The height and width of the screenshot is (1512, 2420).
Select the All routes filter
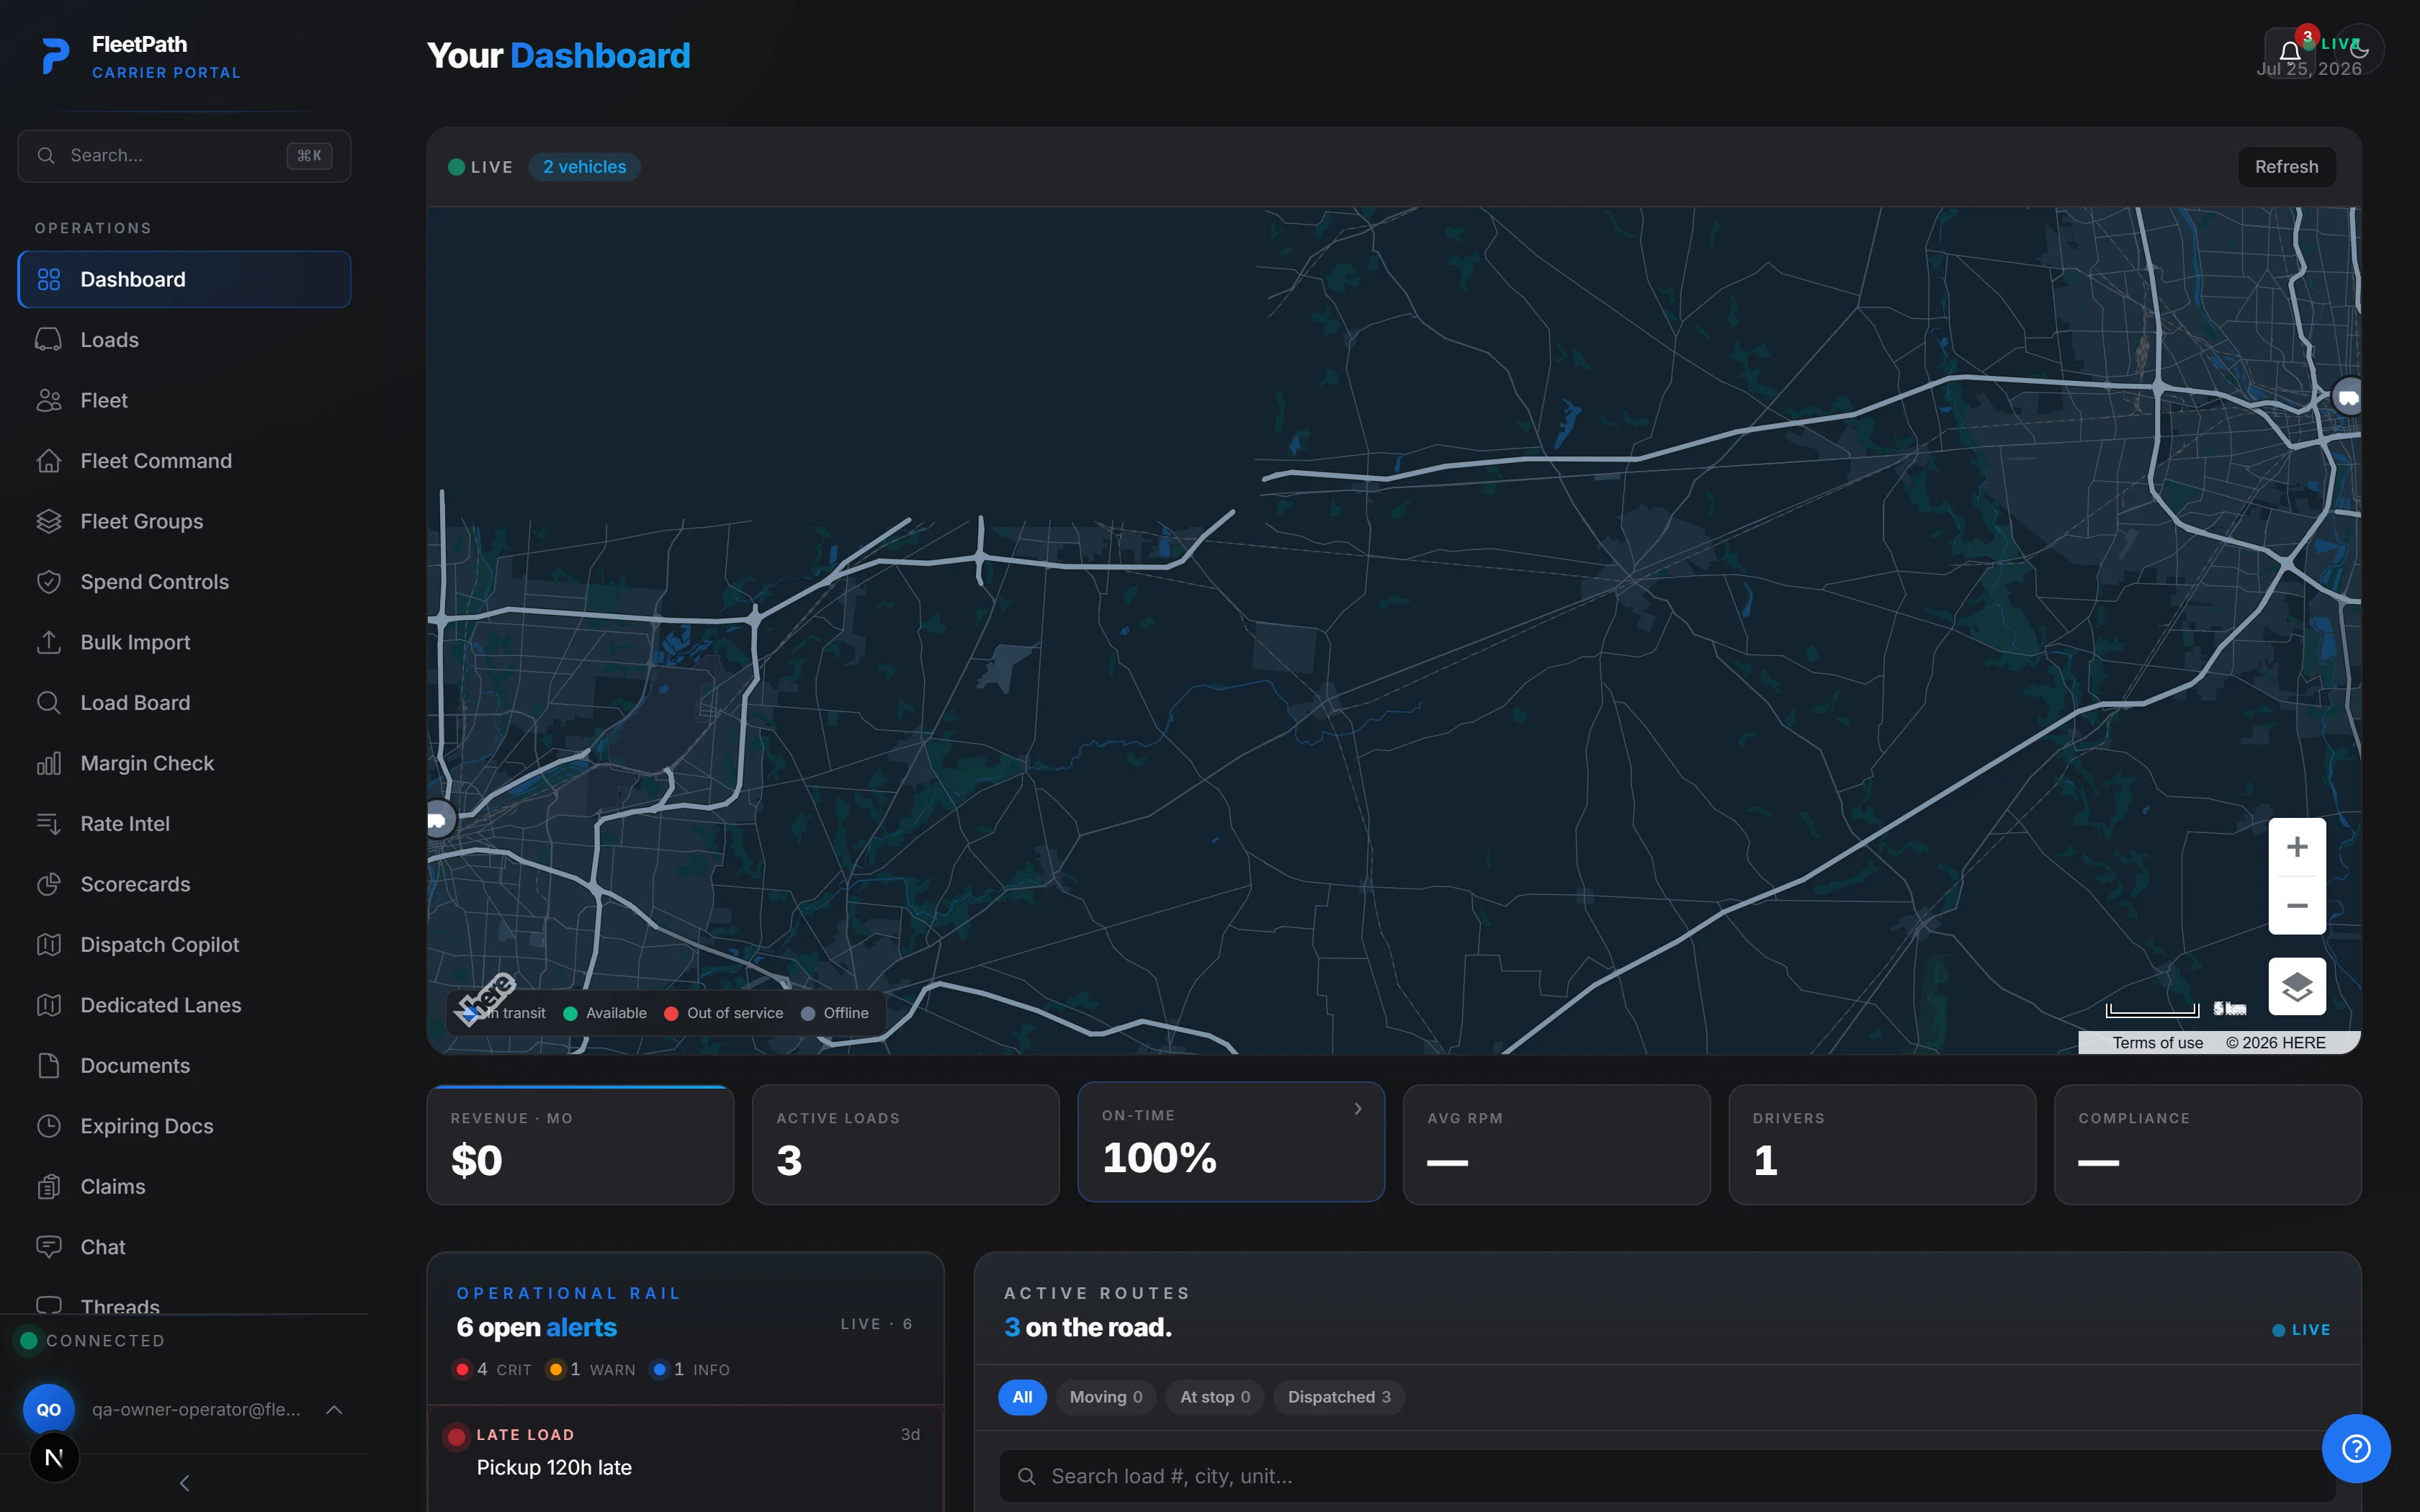click(1022, 1397)
